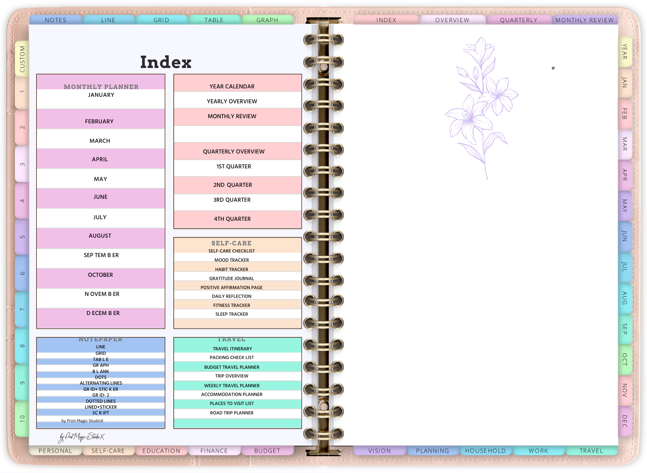Viewport: 647px width, 473px height.
Task: Open PACKING CHECK LIST link
Action: click(232, 357)
